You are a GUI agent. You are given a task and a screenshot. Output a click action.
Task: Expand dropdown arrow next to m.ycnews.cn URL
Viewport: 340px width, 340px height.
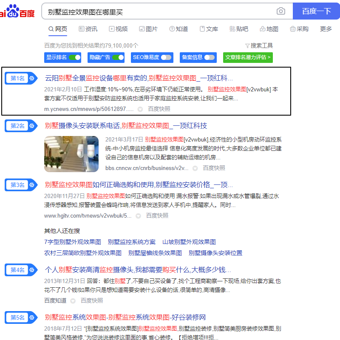(x=140, y=109)
